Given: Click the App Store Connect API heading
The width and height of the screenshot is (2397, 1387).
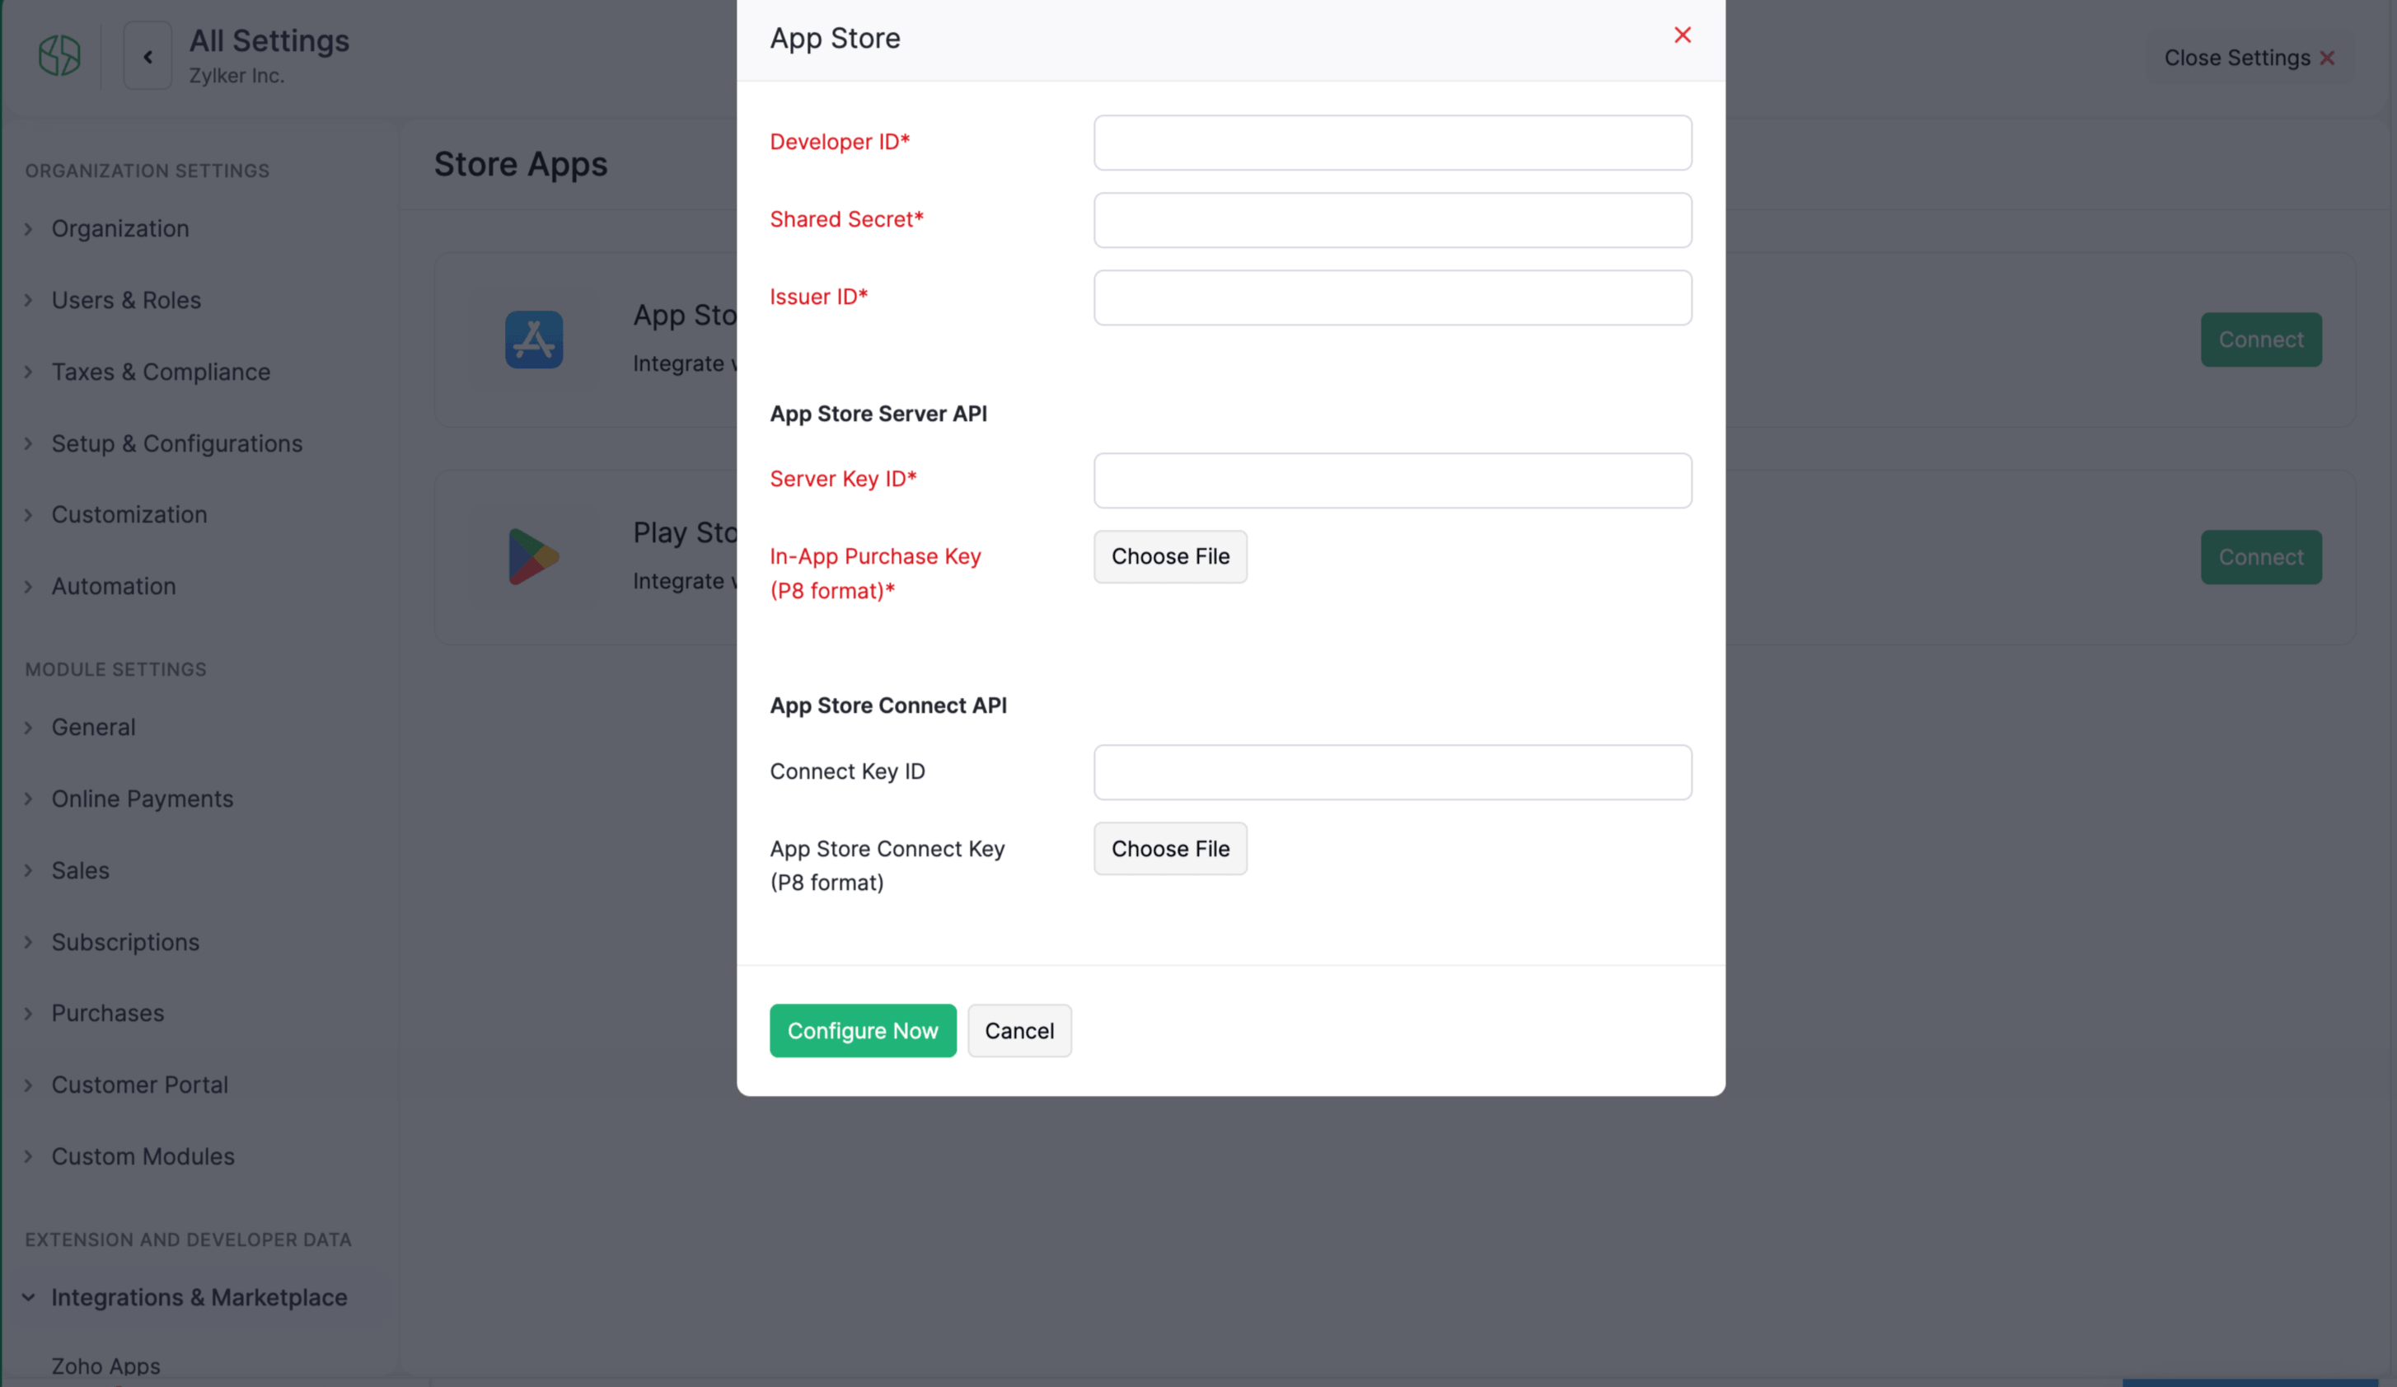Looking at the screenshot, I should coord(887,706).
